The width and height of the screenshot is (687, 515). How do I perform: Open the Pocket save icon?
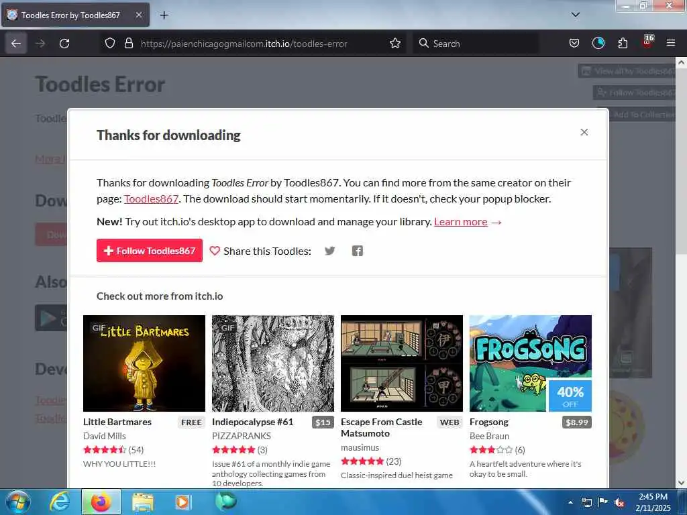click(x=574, y=44)
